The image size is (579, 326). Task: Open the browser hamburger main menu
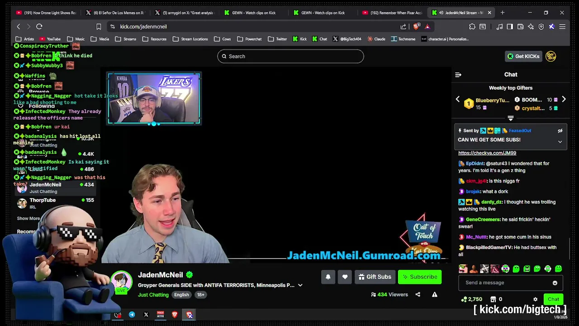click(x=562, y=27)
